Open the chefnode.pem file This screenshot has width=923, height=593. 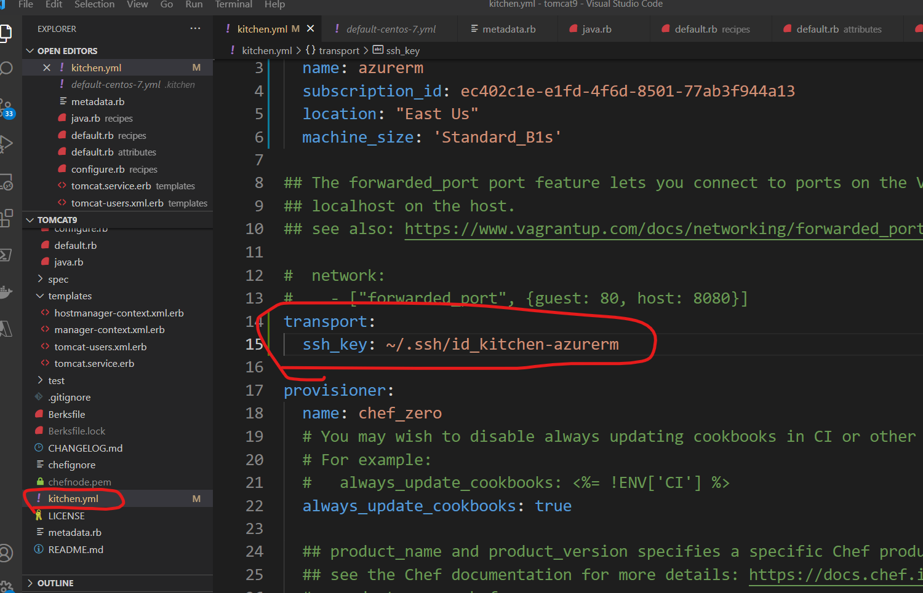click(80, 482)
